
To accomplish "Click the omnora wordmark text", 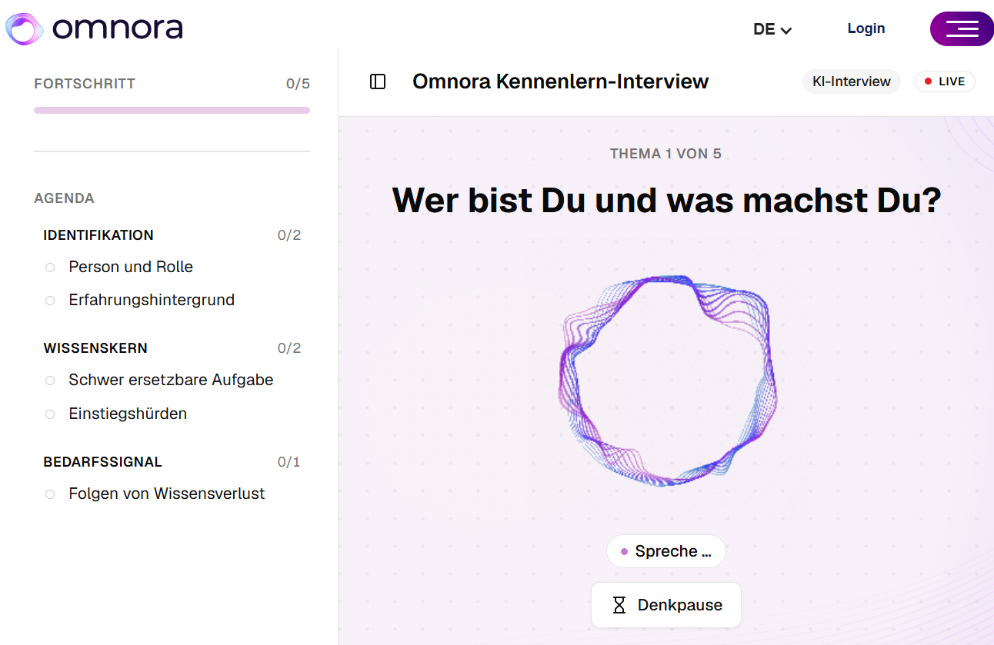I will [118, 28].
